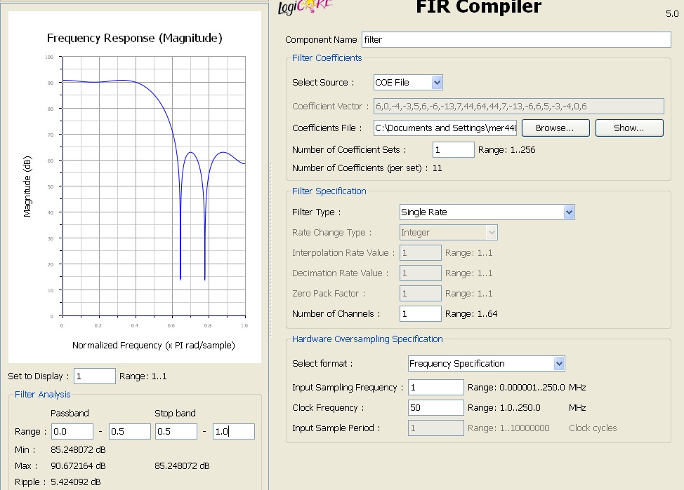Click the 'Filter Analysis' group label
684x490 pixels.
coord(42,394)
